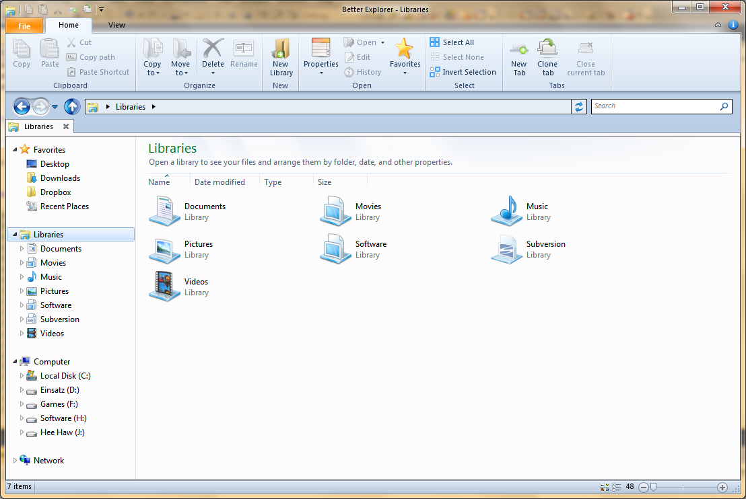
Task: Open the File menu
Action: click(x=24, y=25)
